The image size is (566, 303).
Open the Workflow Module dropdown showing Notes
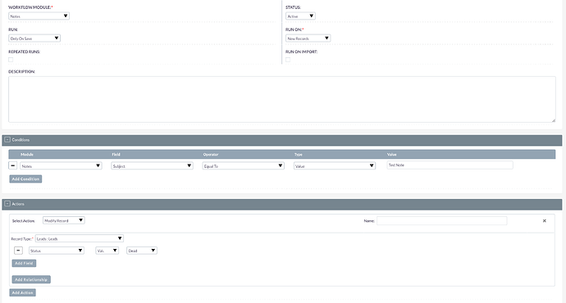39,16
